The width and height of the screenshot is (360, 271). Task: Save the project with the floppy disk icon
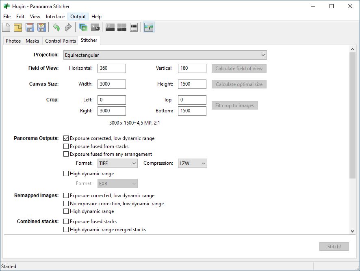coord(30,27)
